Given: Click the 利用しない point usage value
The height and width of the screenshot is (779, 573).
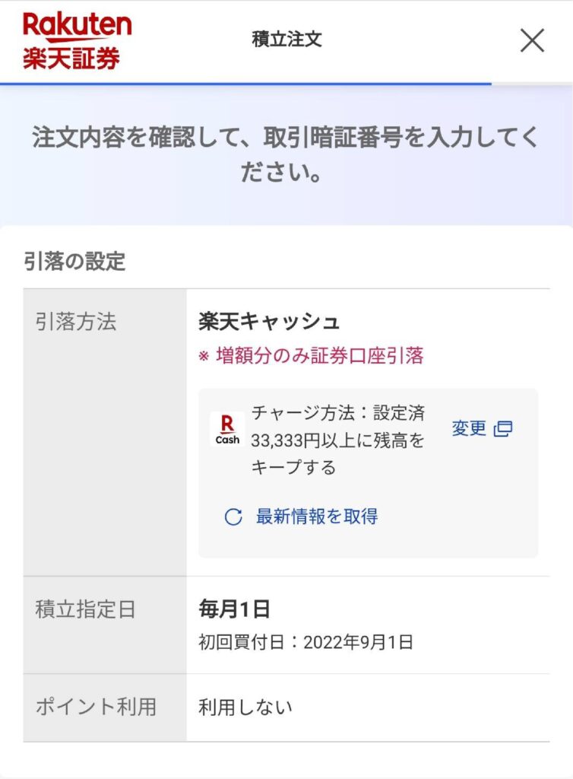Looking at the screenshot, I should (x=245, y=707).
